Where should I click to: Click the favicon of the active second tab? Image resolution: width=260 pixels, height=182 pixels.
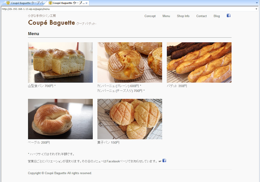[50, 3]
